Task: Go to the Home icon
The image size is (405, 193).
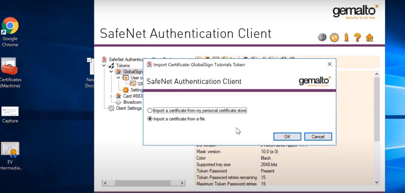Action: click(369, 37)
